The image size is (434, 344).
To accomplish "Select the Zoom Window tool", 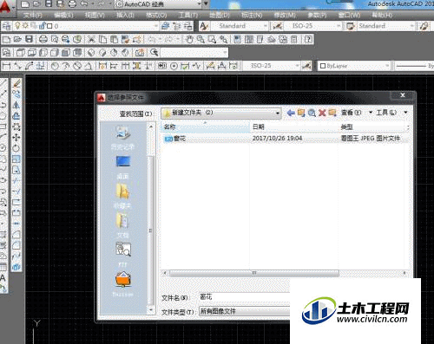I will coord(212,39).
